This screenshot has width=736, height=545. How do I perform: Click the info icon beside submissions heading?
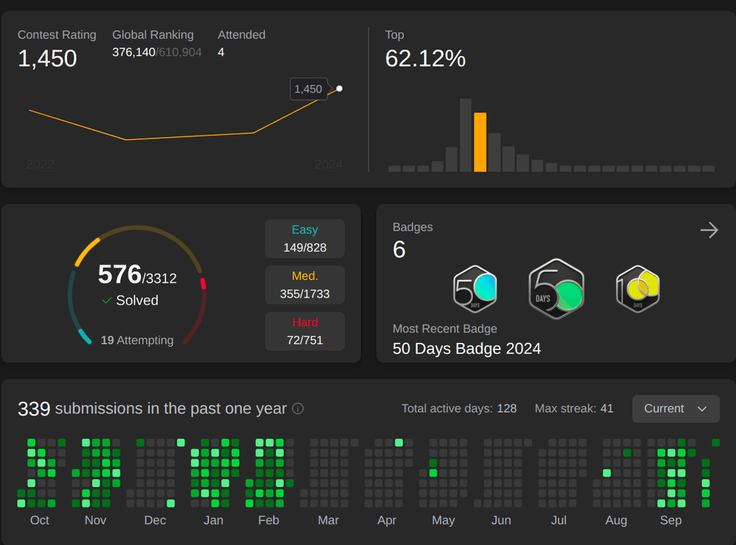pyautogui.click(x=298, y=409)
